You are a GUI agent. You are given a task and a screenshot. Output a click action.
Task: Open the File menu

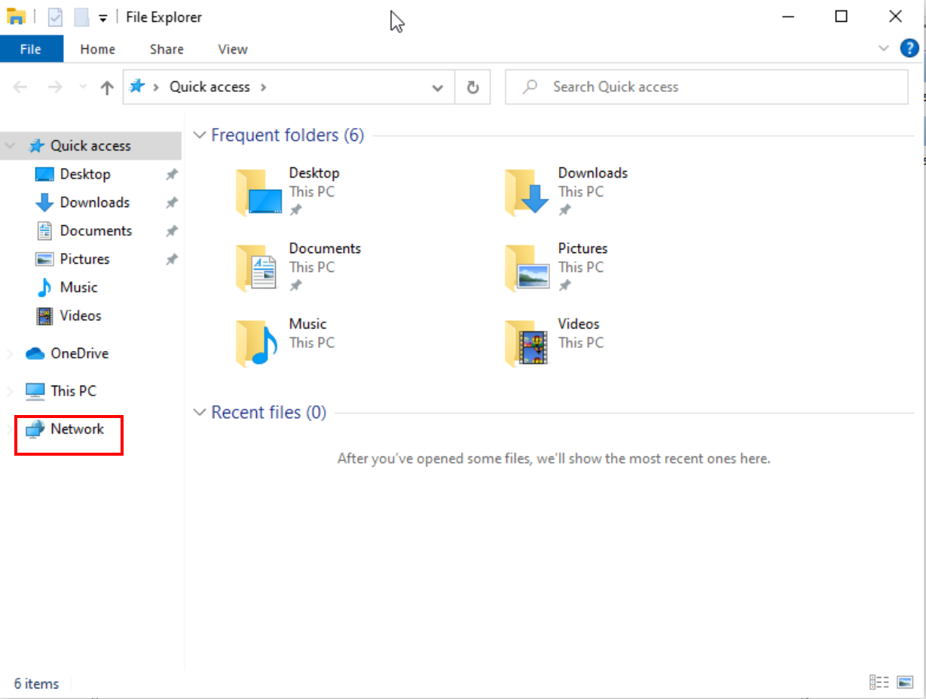31,49
